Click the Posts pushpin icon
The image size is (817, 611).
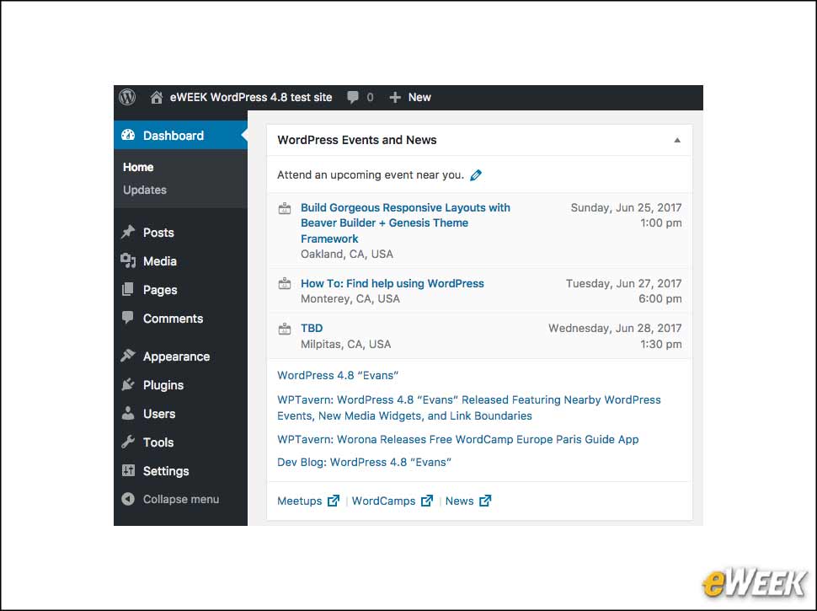tap(128, 232)
